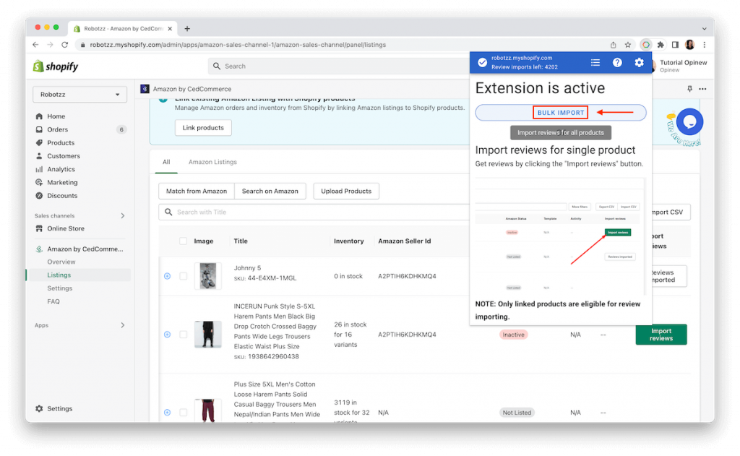
Task: Click the Inactive status badge
Action: click(x=513, y=335)
